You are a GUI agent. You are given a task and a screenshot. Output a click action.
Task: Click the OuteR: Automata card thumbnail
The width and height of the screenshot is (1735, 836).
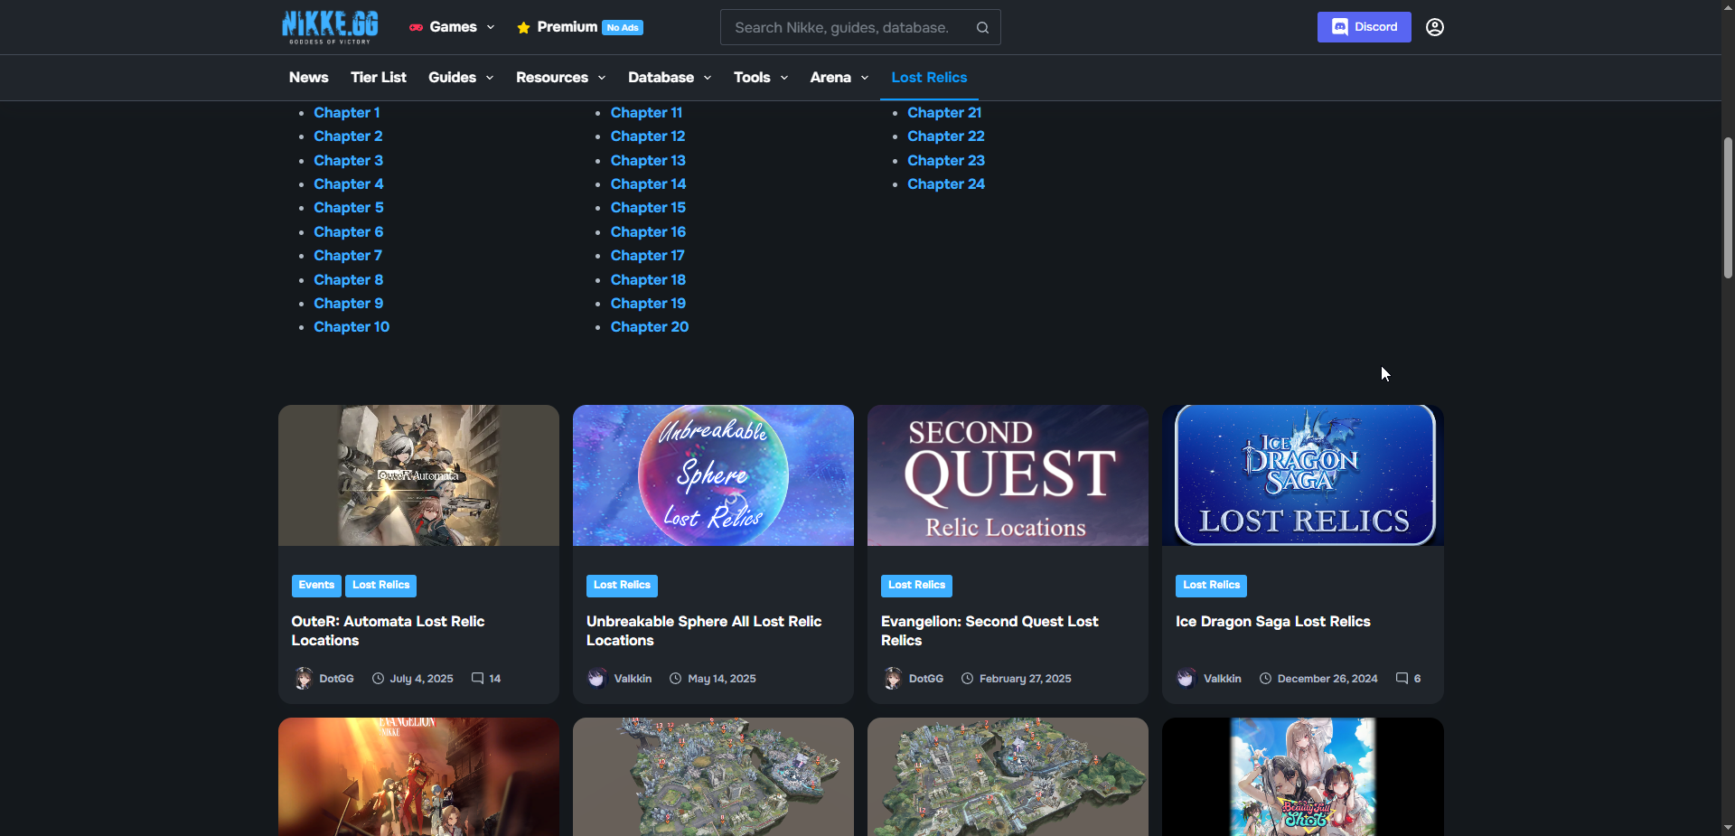coord(418,475)
